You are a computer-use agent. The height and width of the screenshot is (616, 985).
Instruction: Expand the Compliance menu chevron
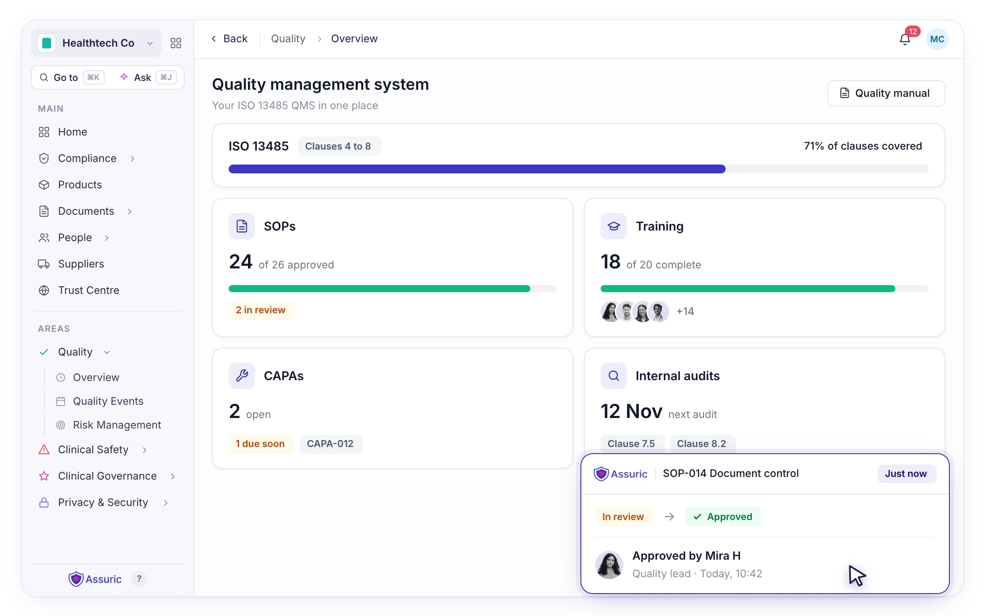(x=132, y=158)
